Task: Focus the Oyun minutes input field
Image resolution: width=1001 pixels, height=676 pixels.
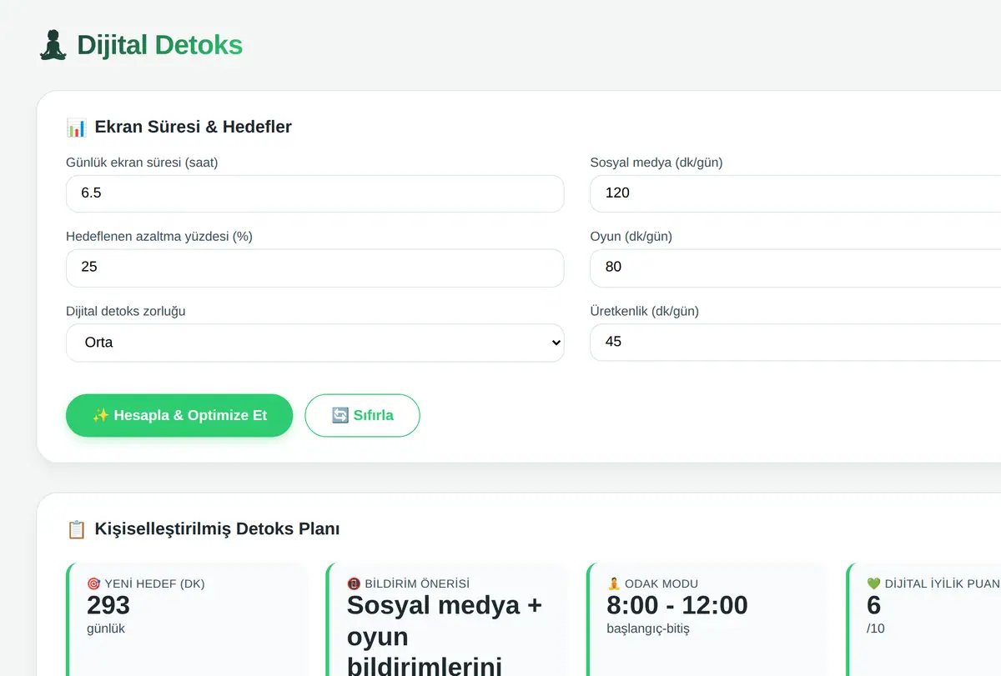Action: pyautogui.click(x=795, y=268)
